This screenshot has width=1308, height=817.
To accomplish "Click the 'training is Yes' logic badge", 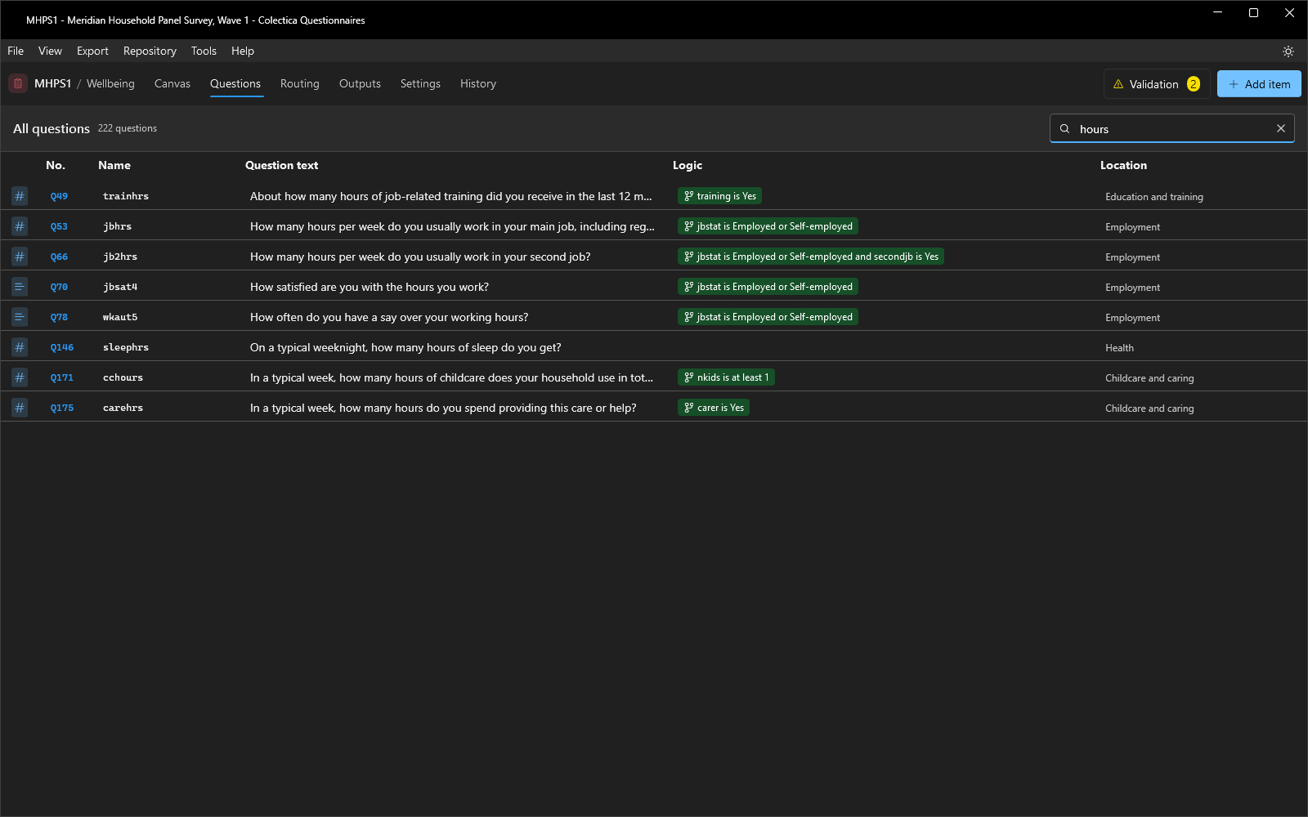I will pos(719,196).
